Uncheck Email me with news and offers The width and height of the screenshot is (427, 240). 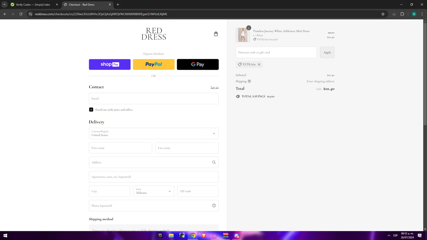[91, 110]
